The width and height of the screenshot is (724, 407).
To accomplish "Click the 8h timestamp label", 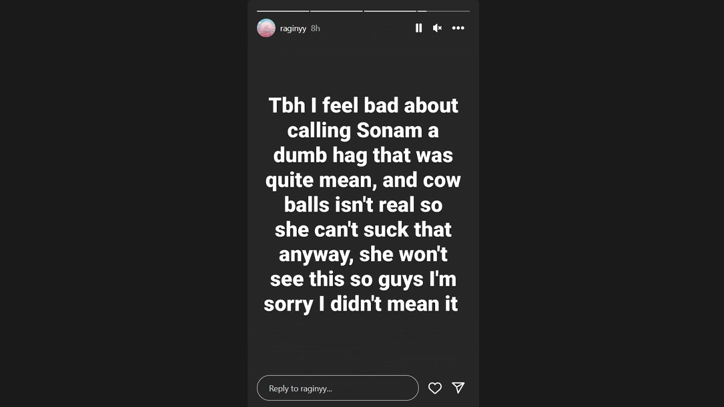I will coord(316,28).
